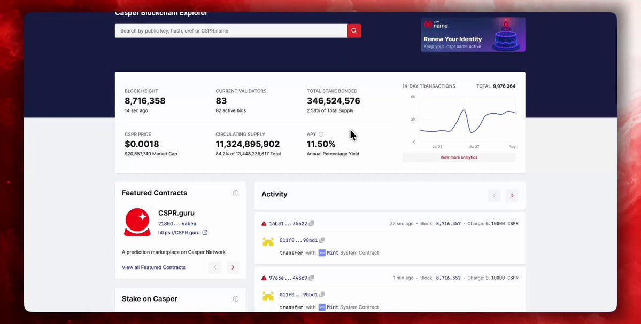Viewport: 641px width, 324px height.
Task: Open View all Featured Contracts
Action: 154,267
